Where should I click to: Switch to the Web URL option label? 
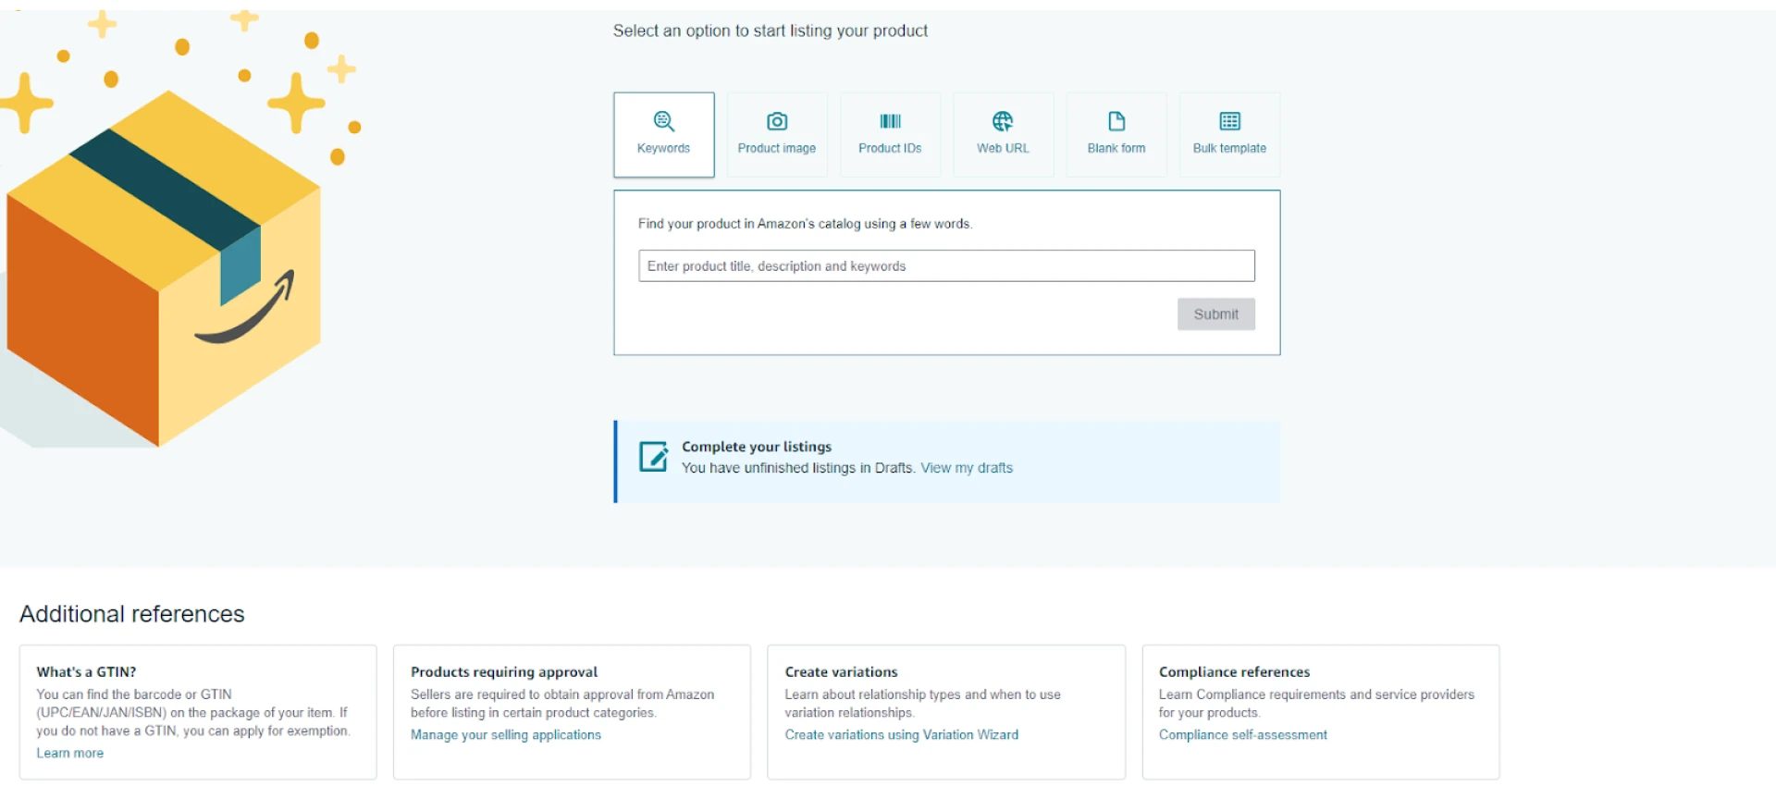click(x=1003, y=148)
